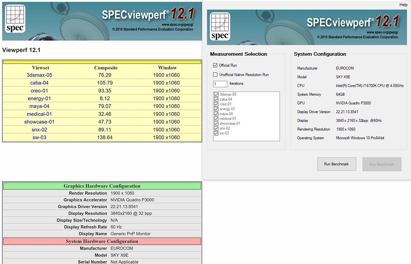Viewport: 411px width, 264px height.
Task: Uncheck the 3dsmax-05 viewset checkbox
Action: (216, 95)
